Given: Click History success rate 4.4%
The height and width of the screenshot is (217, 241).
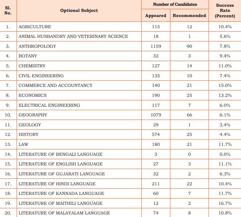Looking at the screenshot, I should coord(225,134).
